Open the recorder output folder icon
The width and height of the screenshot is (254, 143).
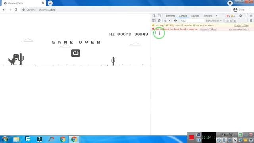(245, 140)
